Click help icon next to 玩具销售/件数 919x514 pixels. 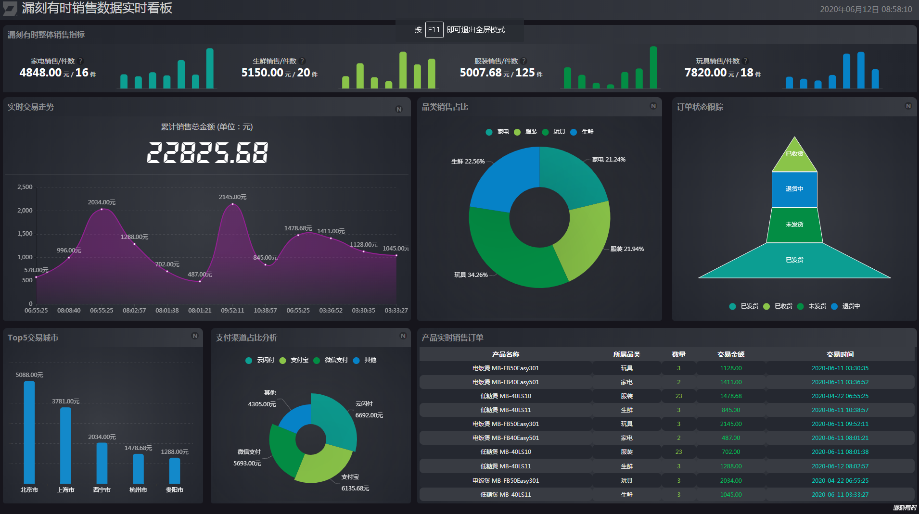tap(746, 61)
